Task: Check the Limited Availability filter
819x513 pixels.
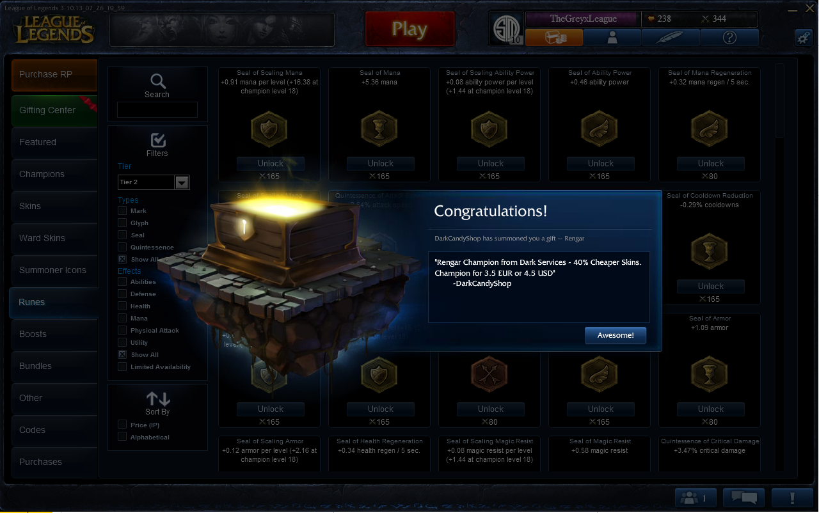Action: [122, 367]
